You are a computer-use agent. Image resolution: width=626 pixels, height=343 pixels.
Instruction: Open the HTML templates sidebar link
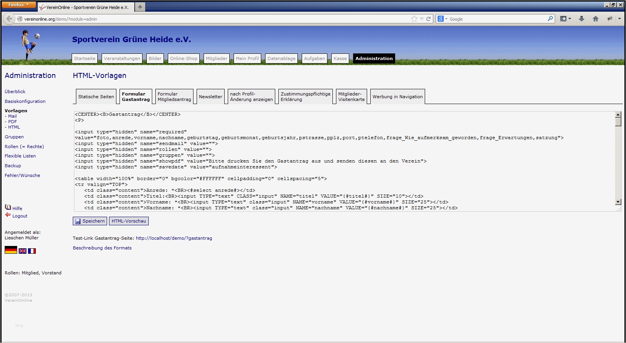pos(14,127)
